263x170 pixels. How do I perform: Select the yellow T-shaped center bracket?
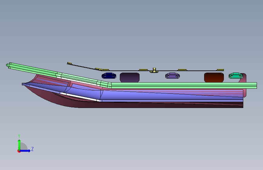coord(154,70)
